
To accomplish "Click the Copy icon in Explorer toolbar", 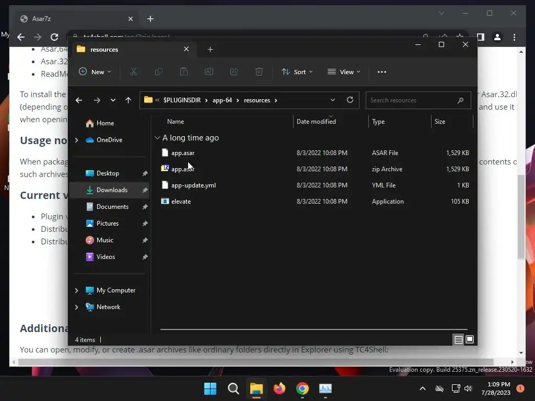I will (159, 72).
